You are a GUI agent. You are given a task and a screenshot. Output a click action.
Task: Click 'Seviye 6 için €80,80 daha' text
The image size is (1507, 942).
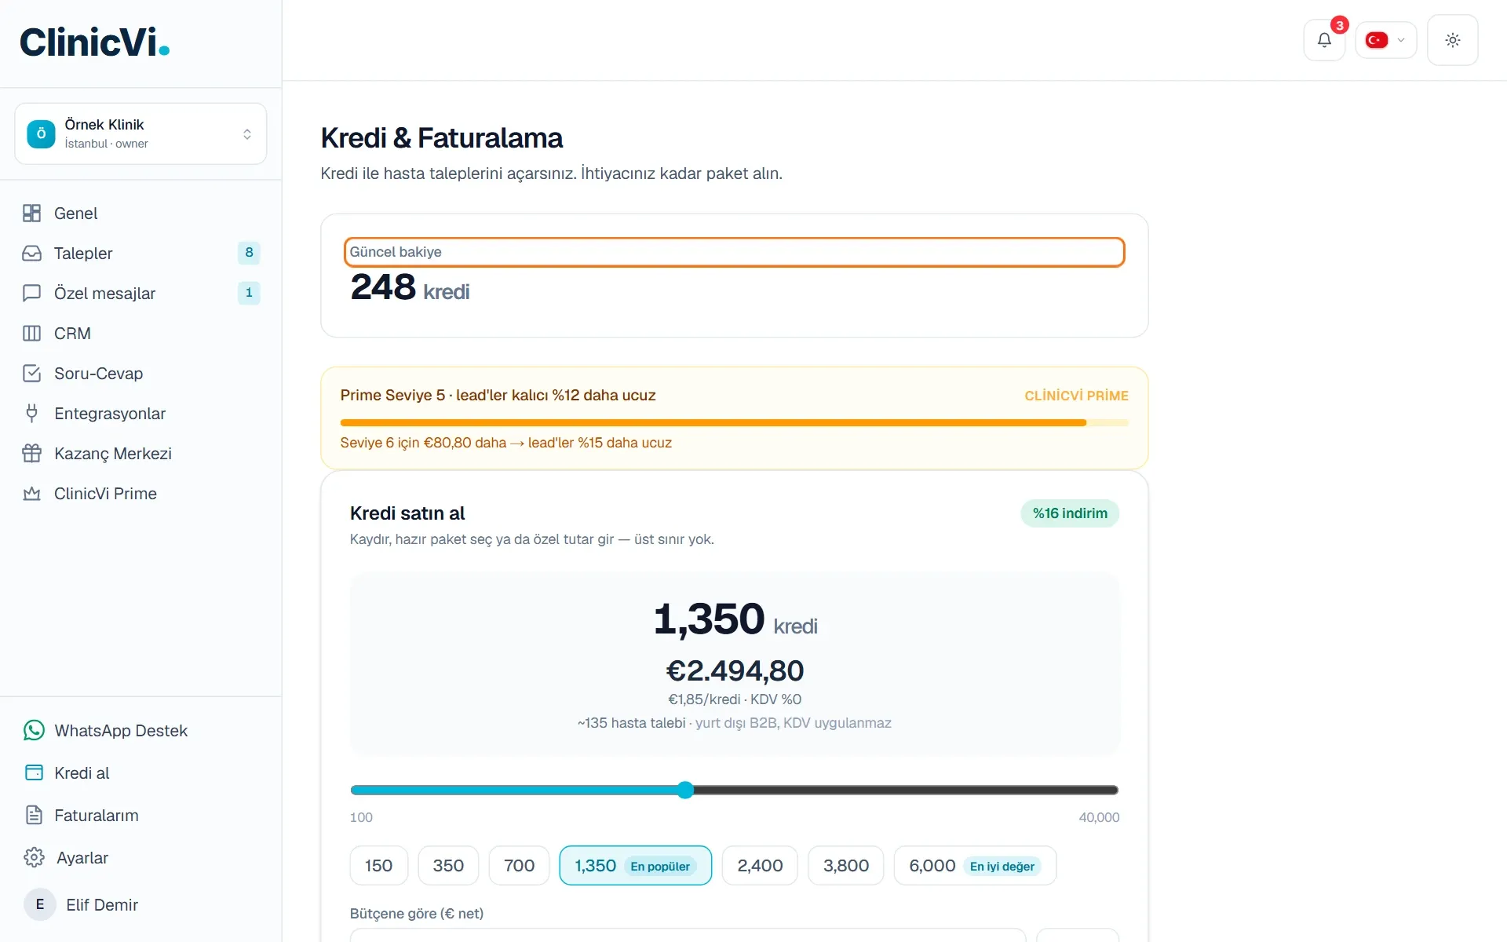click(x=423, y=443)
